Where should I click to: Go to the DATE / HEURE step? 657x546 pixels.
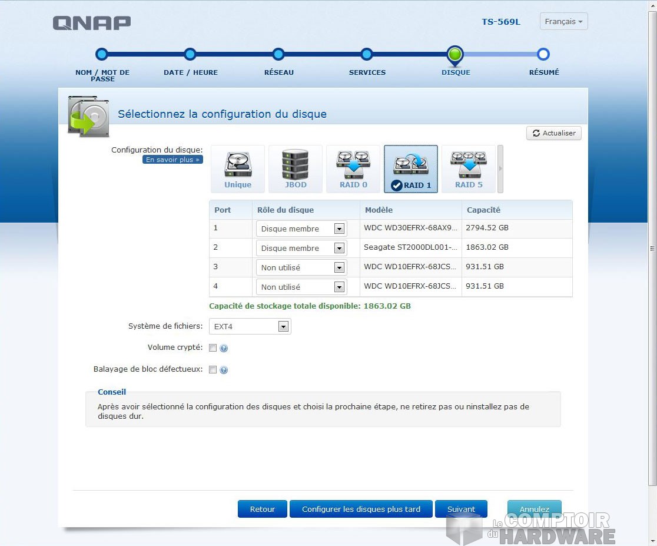(x=190, y=54)
